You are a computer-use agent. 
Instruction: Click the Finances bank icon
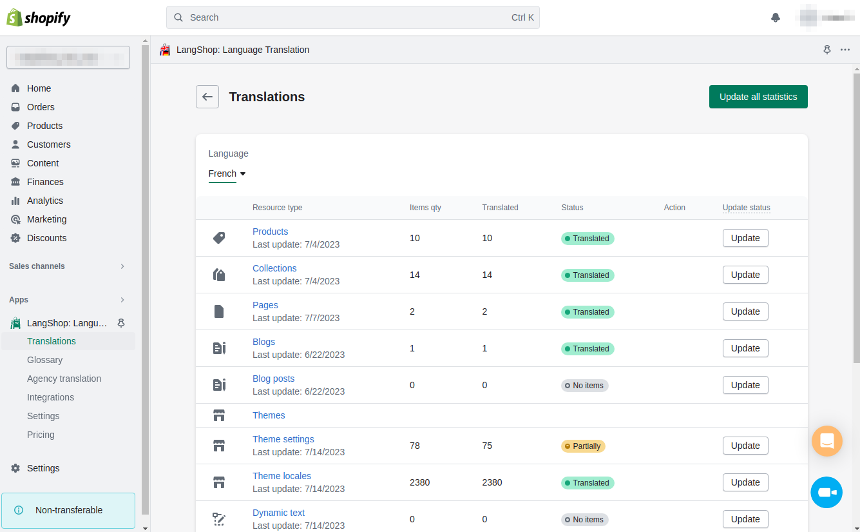point(15,182)
